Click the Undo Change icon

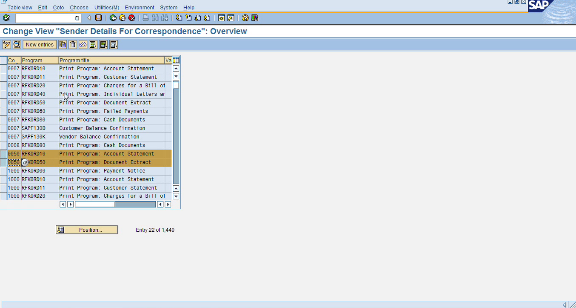83,44
